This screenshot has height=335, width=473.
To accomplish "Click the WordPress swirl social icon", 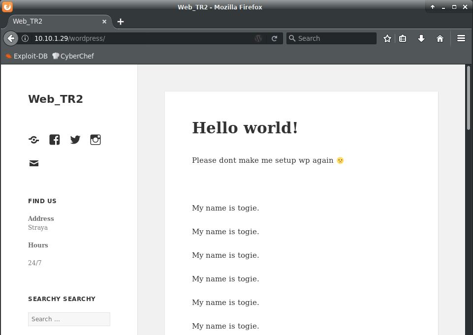I will click(x=33, y=140).
